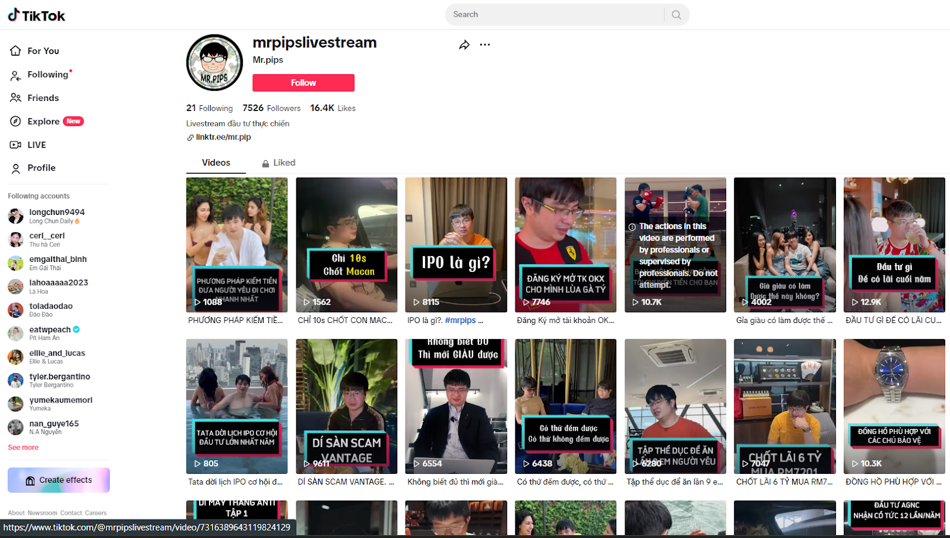The width and height of the screenshot is (950, 538).
Task: Open ceri__ceri account avatar
Action: point(16,239)
